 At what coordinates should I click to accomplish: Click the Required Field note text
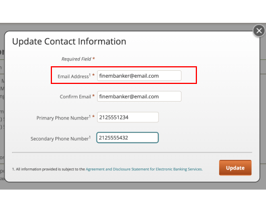76,59
